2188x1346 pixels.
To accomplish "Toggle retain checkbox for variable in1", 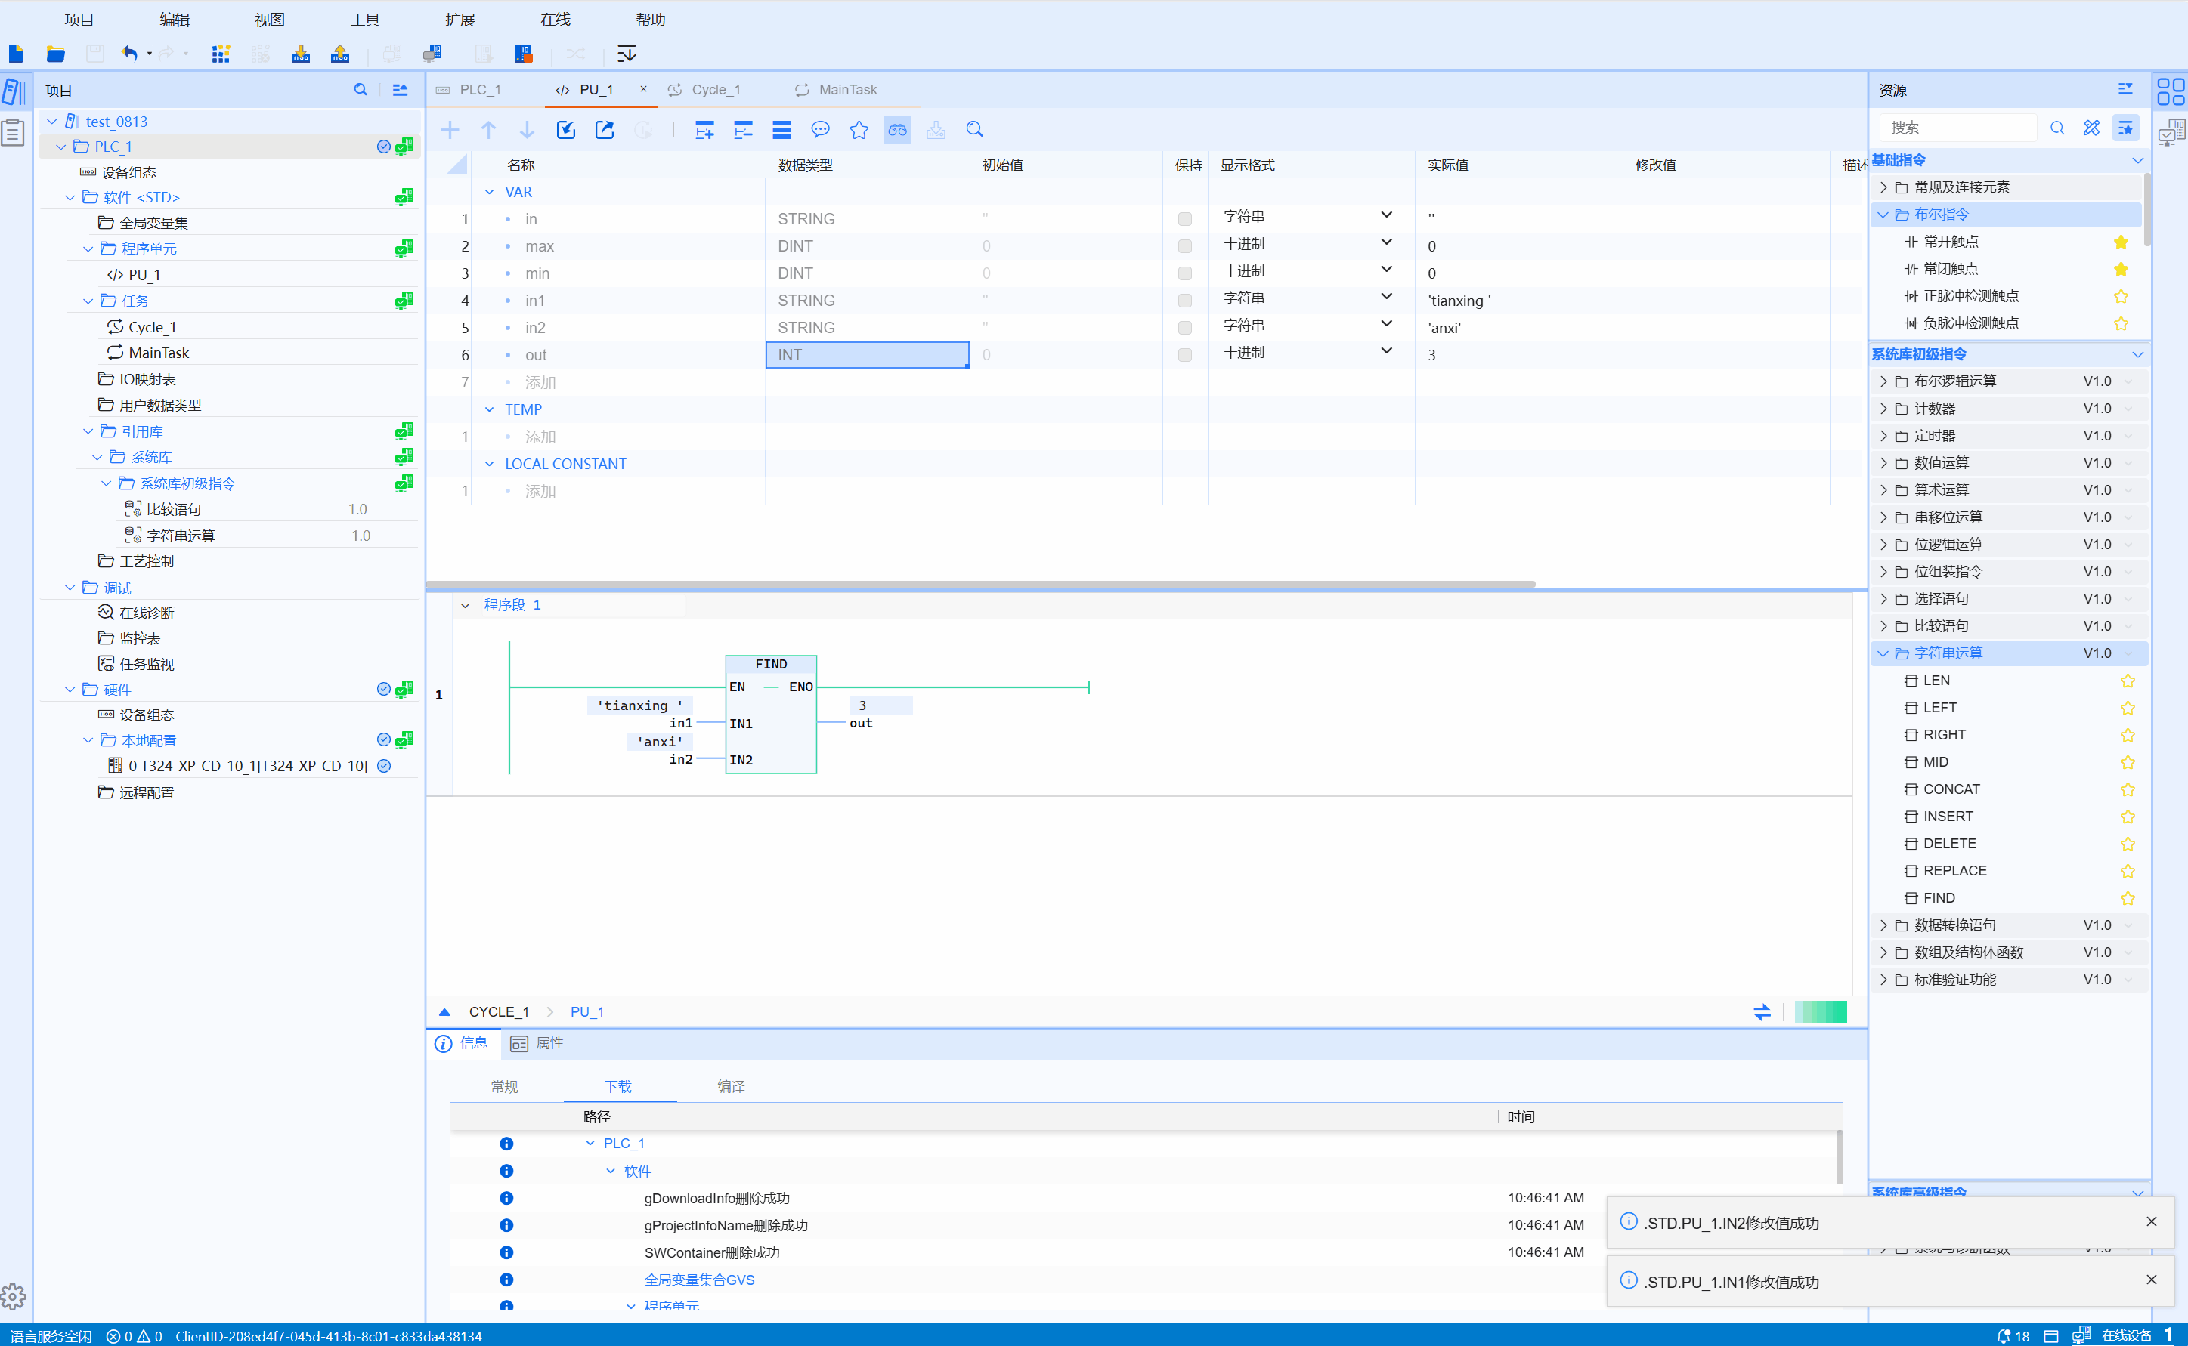I will point(1184,301).
